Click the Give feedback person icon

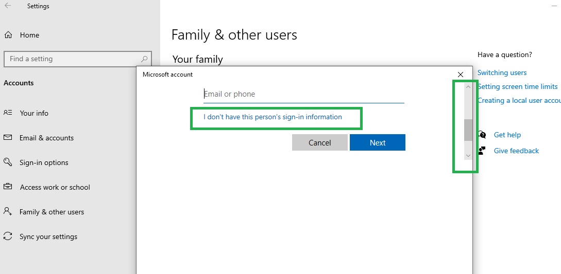(x=482, y=151)
